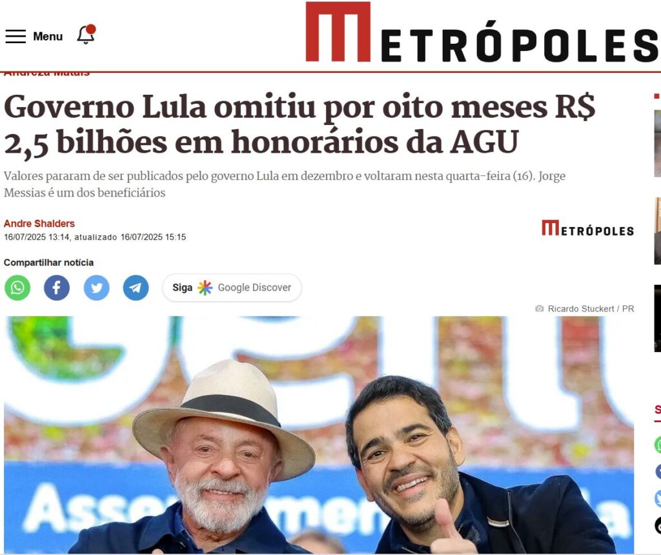Share the article on Twitter
Image resolution: width=661 pixels, height=555 pixels.
[x=97, y=287]
